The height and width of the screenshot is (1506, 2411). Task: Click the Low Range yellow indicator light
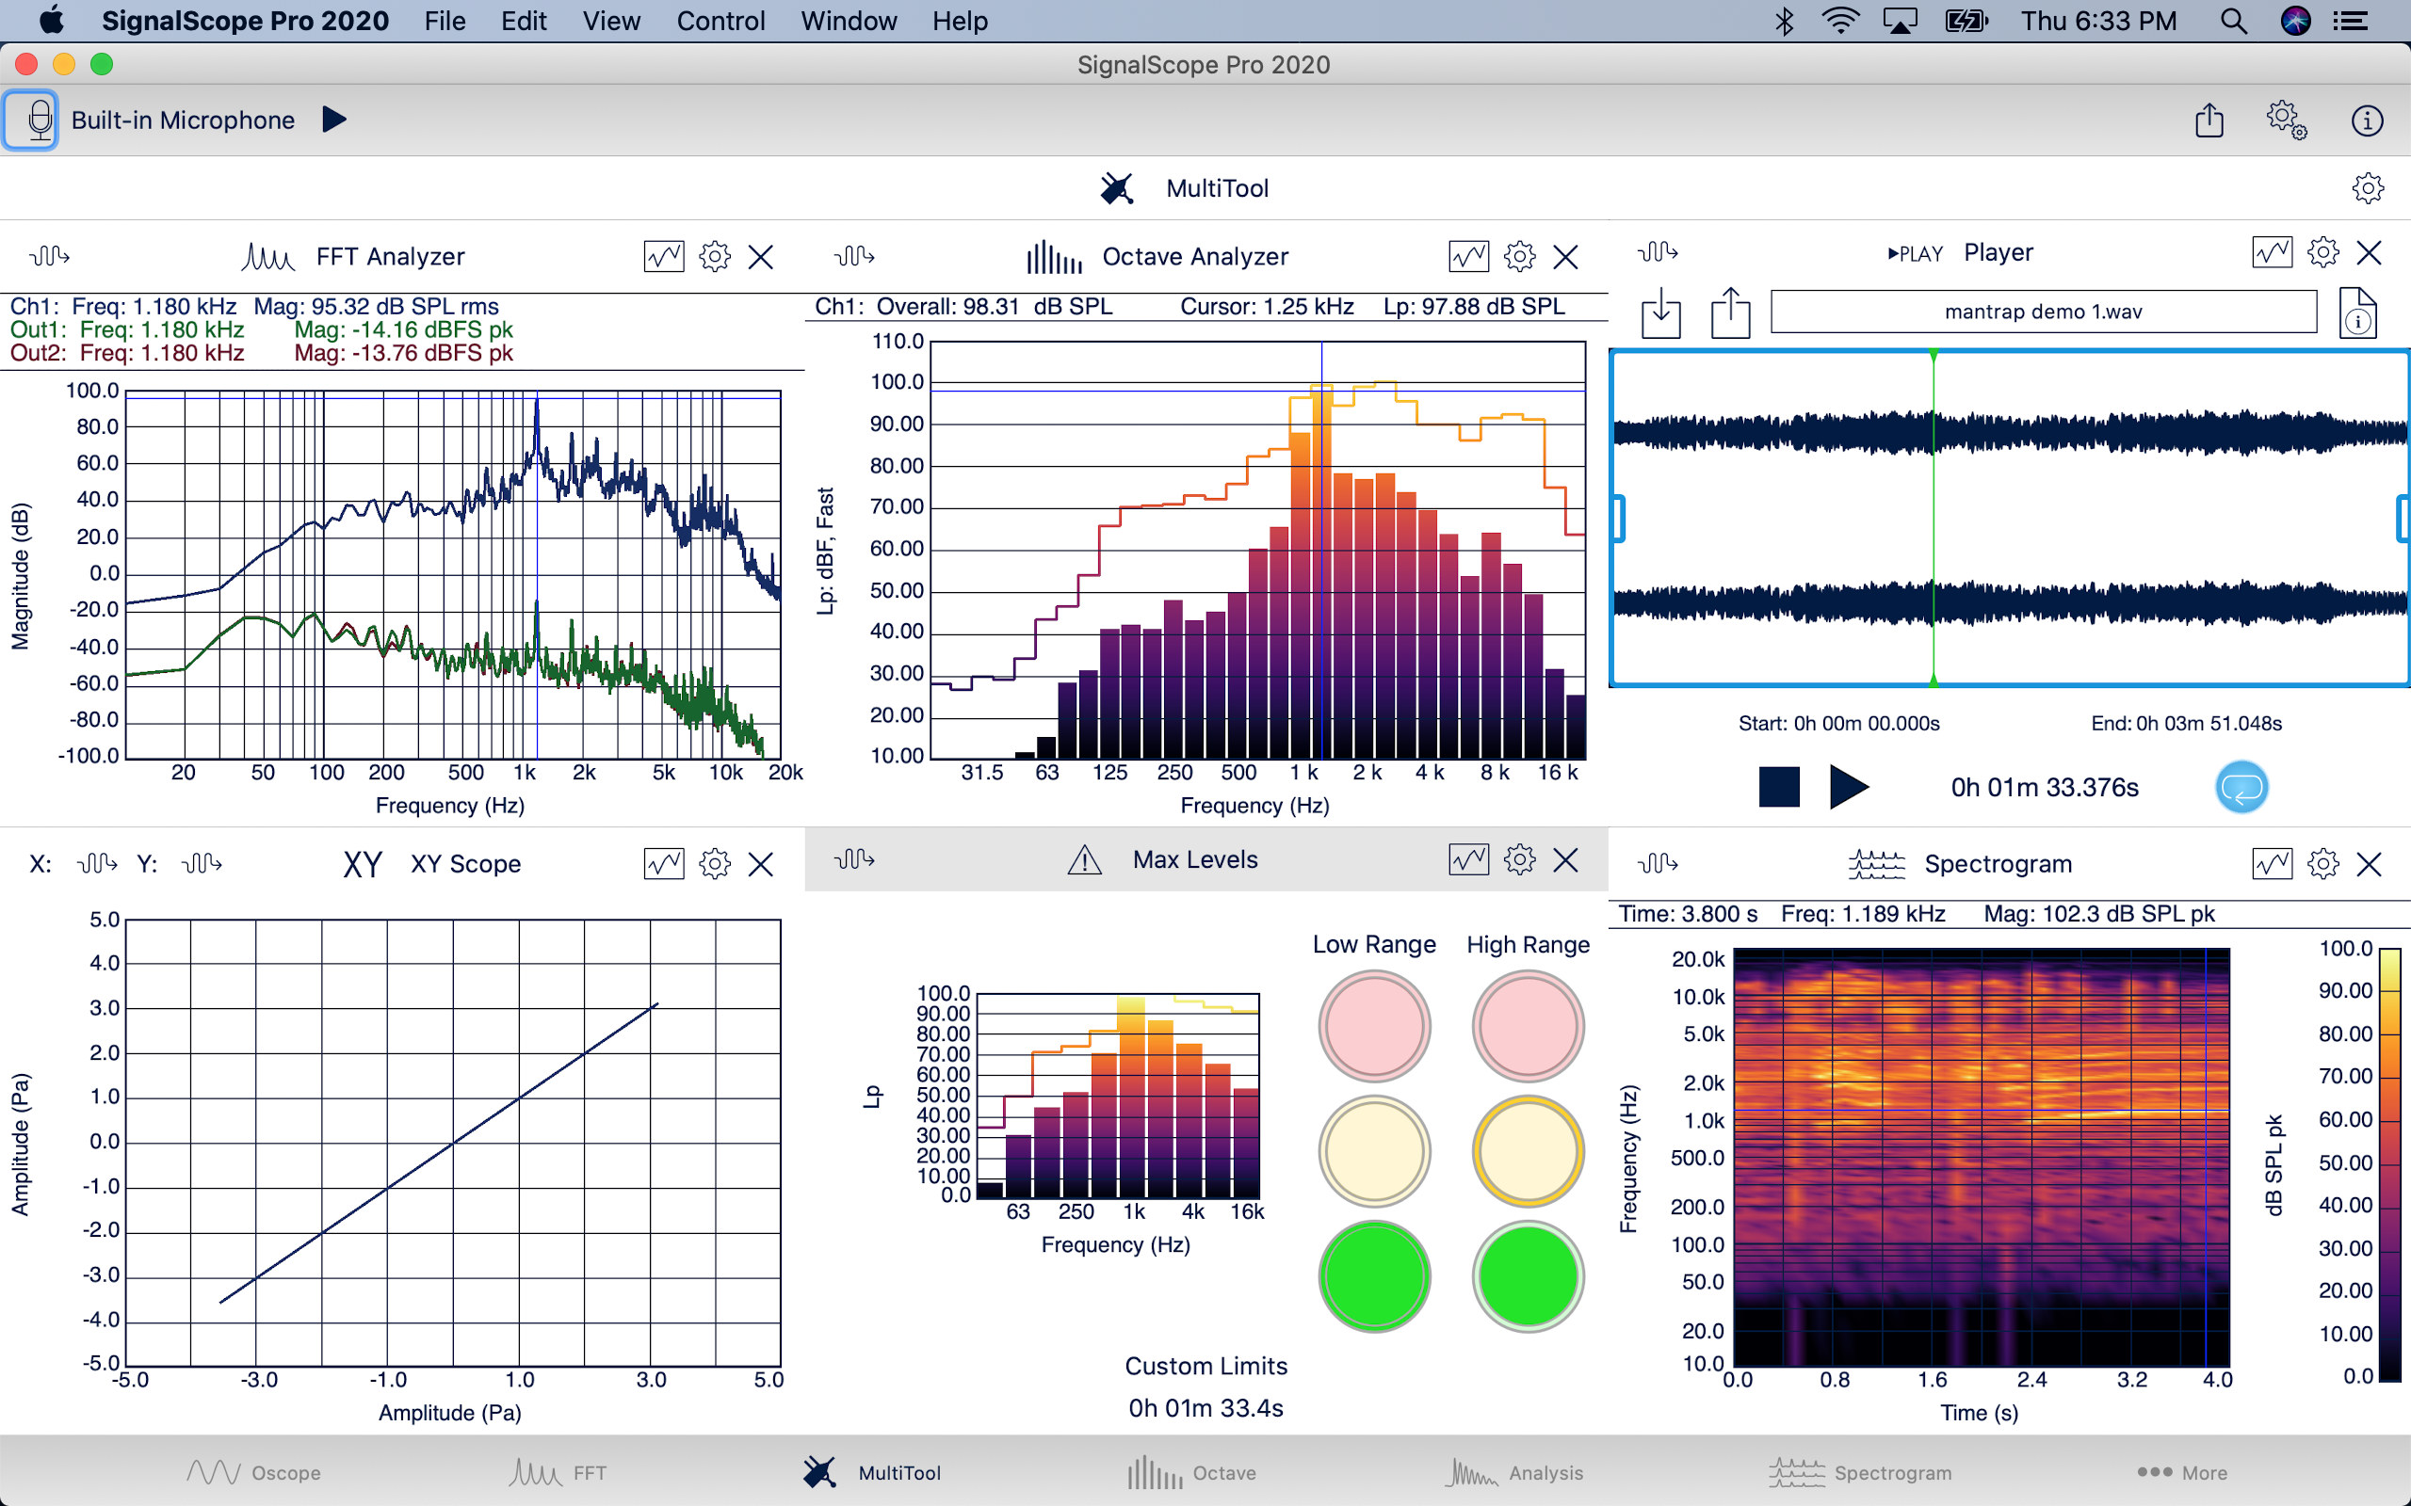1375,1151
